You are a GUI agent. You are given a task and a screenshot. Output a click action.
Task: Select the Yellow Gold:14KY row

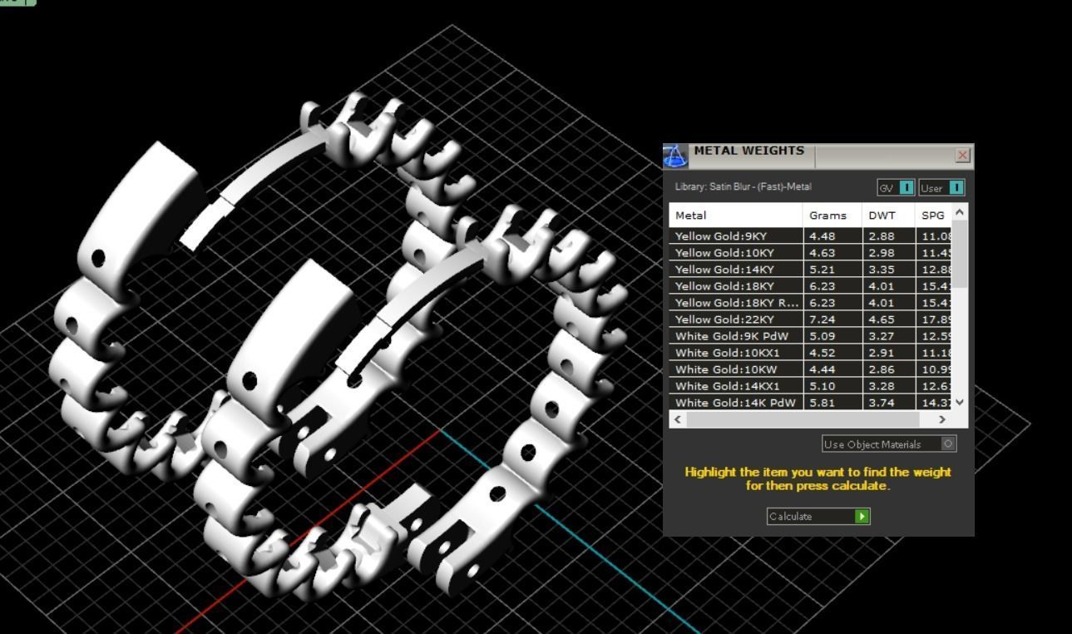811,270
